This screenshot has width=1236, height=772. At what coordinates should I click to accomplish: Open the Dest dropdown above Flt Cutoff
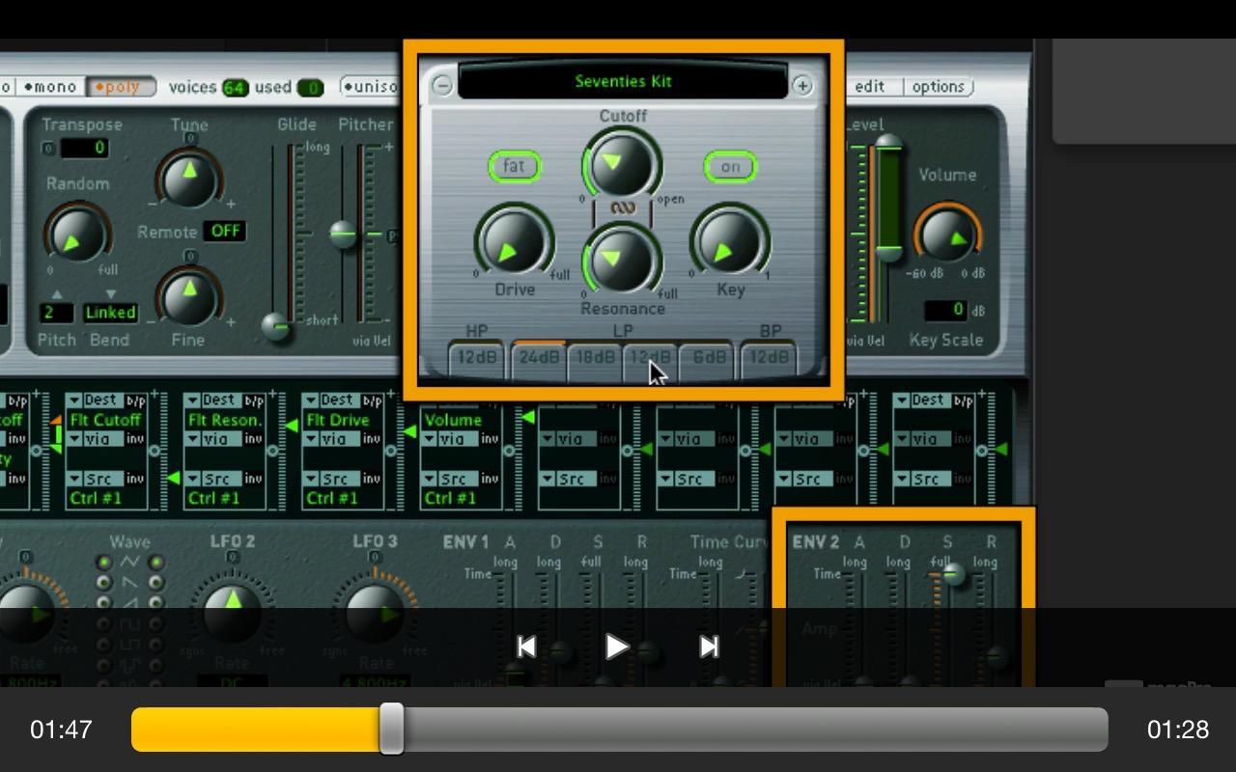point(95,400)
